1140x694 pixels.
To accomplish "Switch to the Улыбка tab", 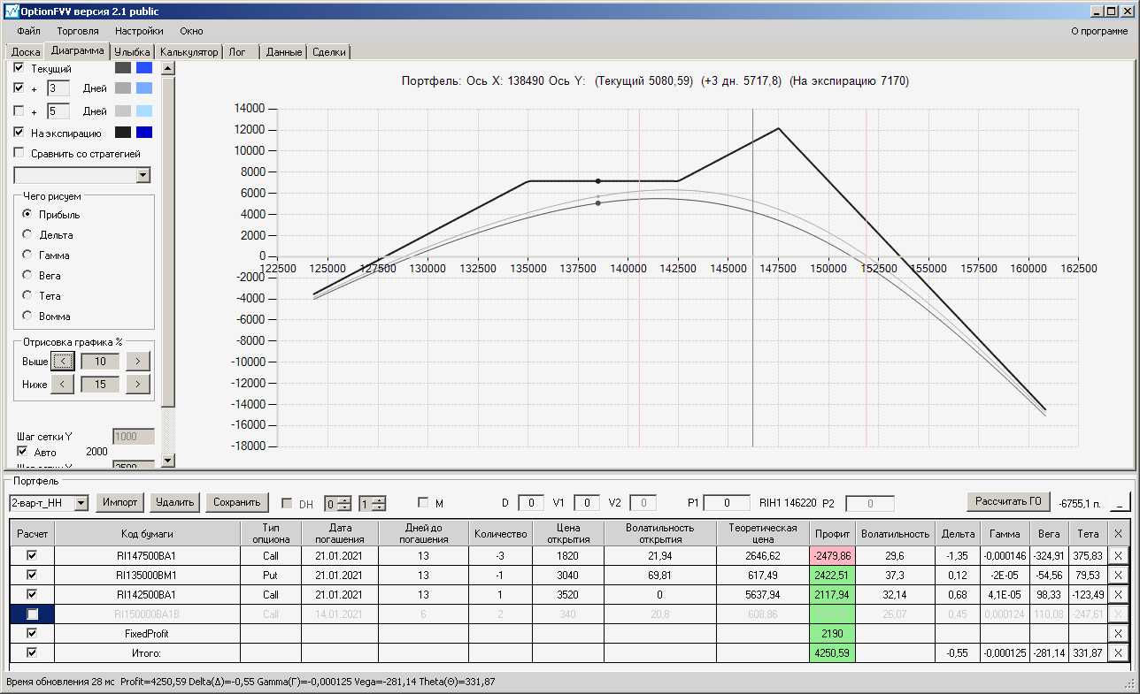I will pos(133,52).
